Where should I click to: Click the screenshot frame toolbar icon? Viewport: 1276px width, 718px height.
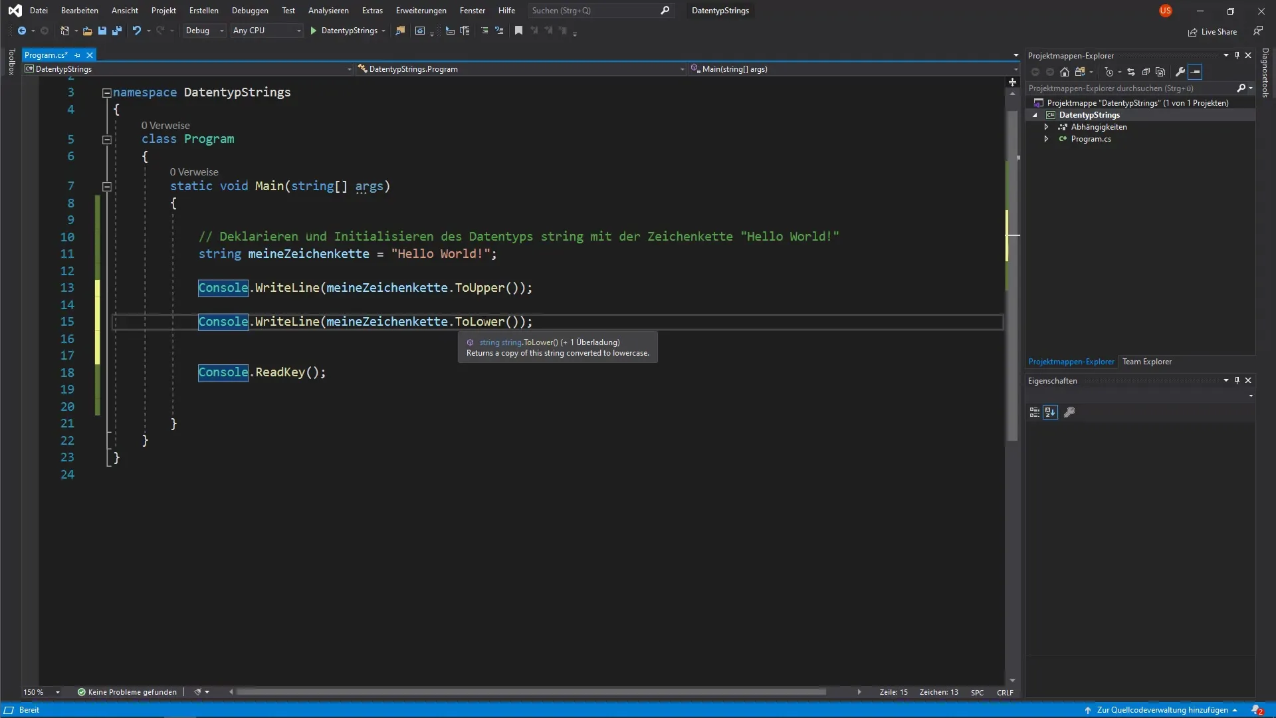click(x=420, y=31)
